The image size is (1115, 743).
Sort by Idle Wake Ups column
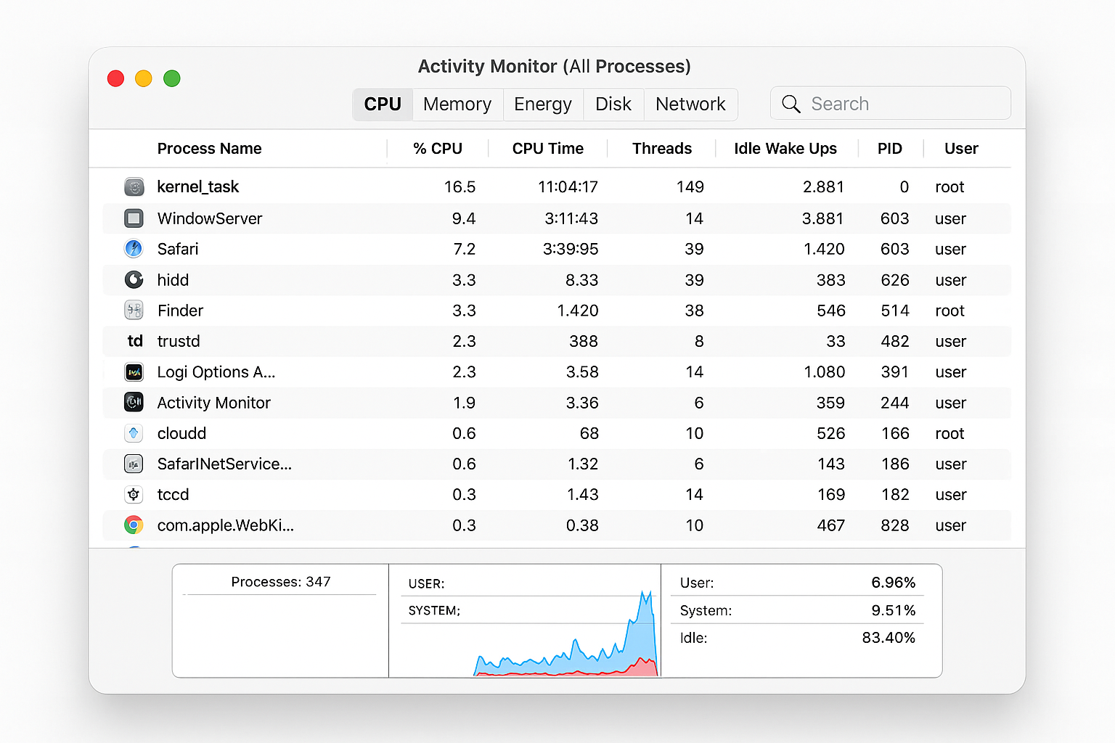[x=785, y=148]
